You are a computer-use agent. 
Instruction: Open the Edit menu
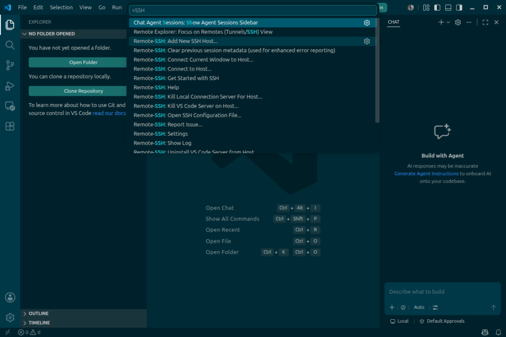coord(38,7)
